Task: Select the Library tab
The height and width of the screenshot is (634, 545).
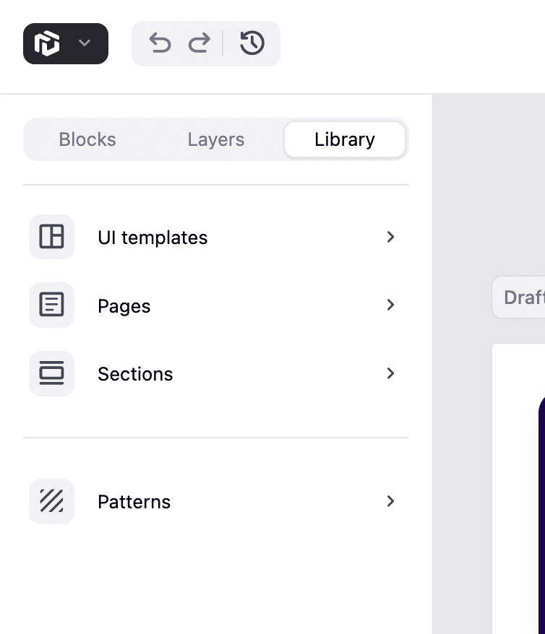Action: [x=344, y=139]
